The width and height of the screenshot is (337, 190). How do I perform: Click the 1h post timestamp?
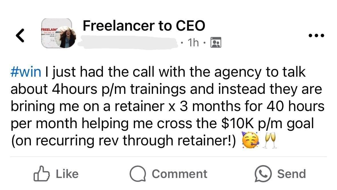[194, 43]
